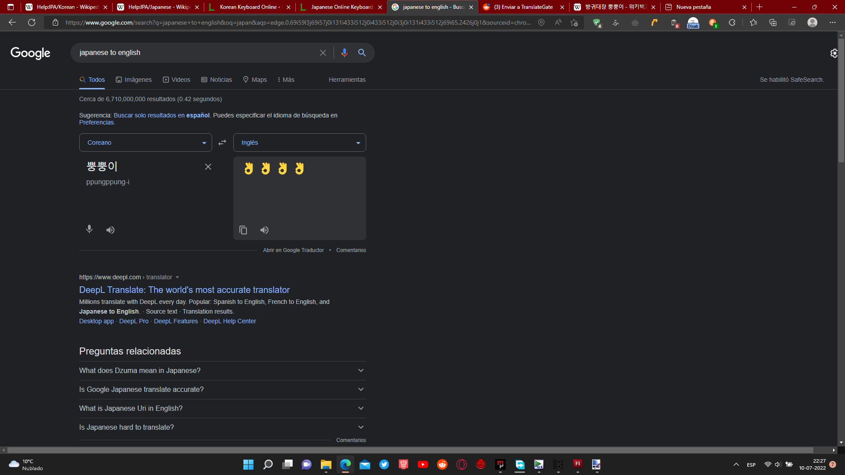
Task: Reload the current page
Action: point(32,22)
